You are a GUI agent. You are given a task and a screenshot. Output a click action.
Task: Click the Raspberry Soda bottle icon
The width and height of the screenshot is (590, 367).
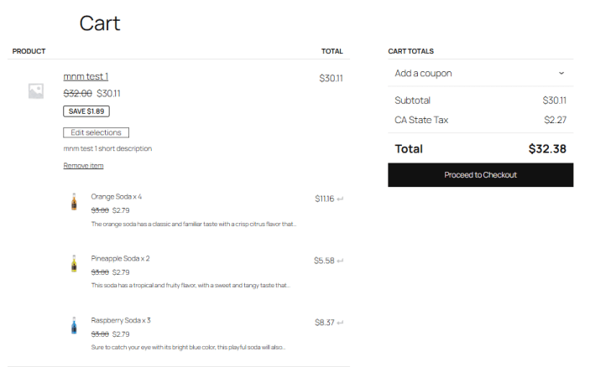[x=74, y=325]
